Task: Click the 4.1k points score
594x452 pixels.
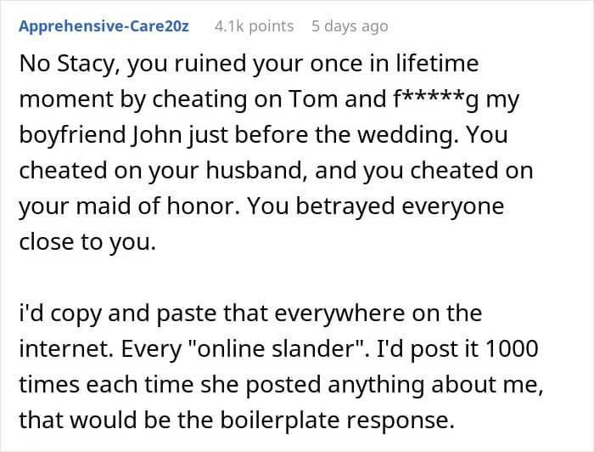Action: [254, 26]
